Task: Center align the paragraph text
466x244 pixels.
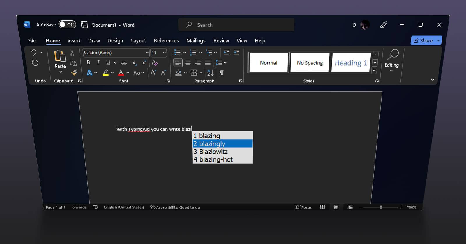Action: pyautogui.click(x=188, y=62)
